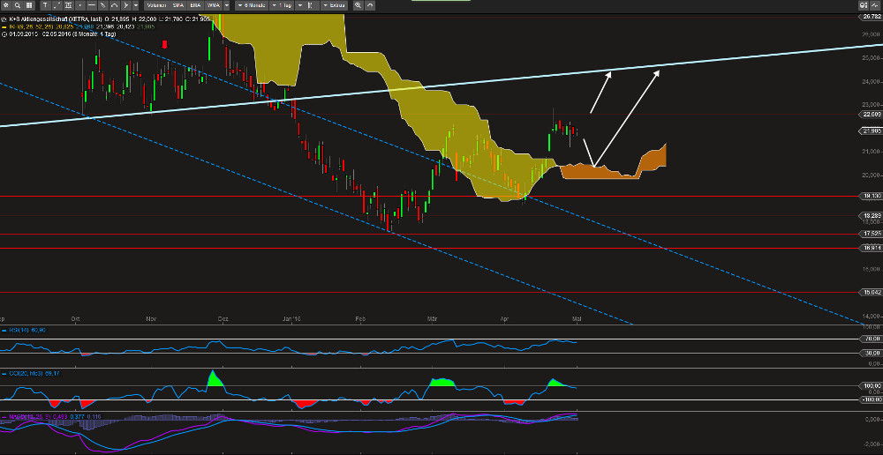This screenshot has height=455, width=883.
Task: Expand more drawing tools dropdown
Action: click(136, 5)
